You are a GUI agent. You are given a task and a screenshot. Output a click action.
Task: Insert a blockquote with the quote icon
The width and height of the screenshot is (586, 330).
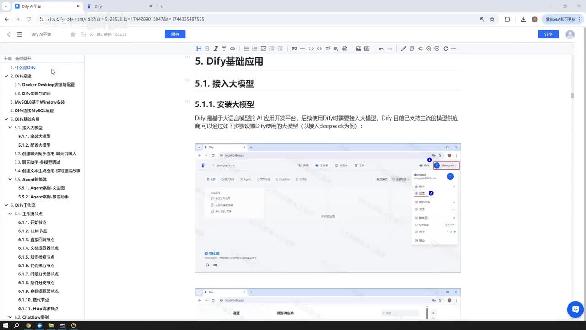click(x=294, y=49)
